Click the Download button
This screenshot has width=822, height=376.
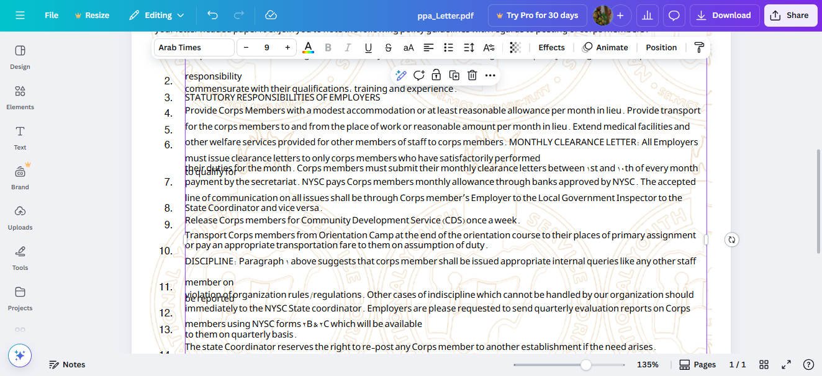tap(724, 16)
